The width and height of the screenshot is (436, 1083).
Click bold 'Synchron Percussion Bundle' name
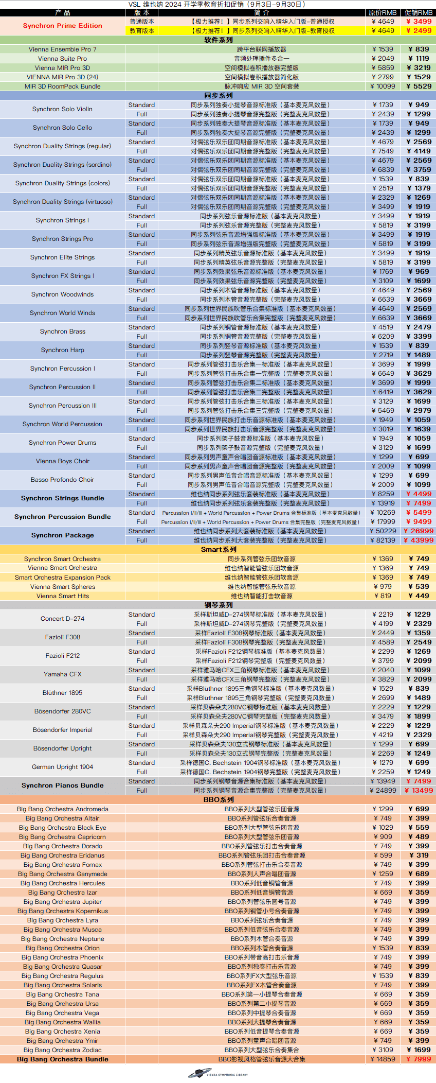[63, 517]
